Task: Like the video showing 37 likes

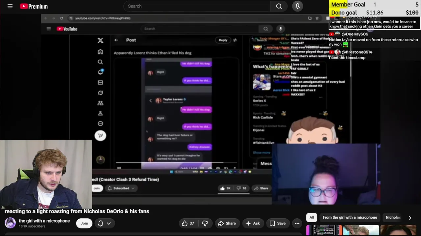Action: (x=188, y=223)
